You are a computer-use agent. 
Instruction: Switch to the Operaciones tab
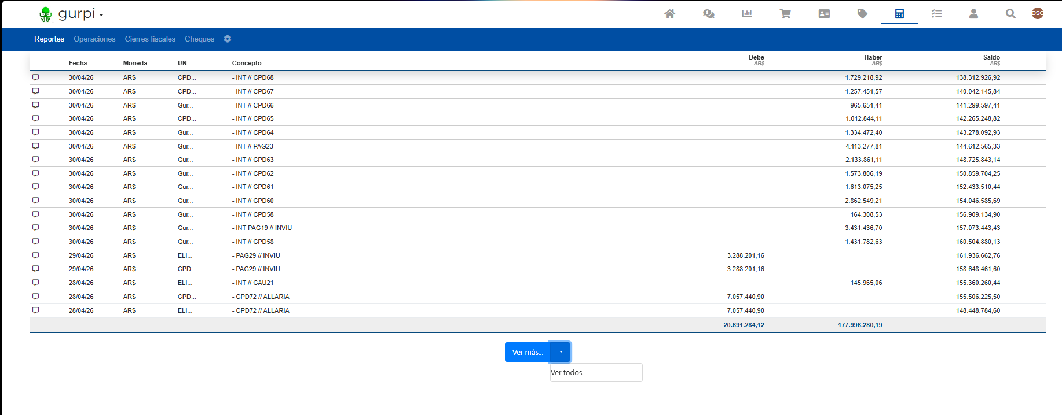click(x=94, y=39)
